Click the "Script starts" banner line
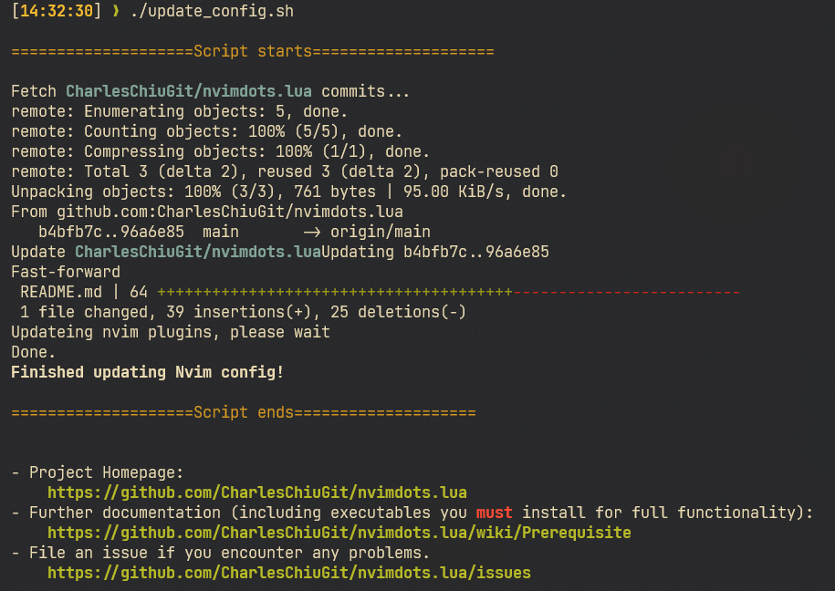 pos(252,51)
